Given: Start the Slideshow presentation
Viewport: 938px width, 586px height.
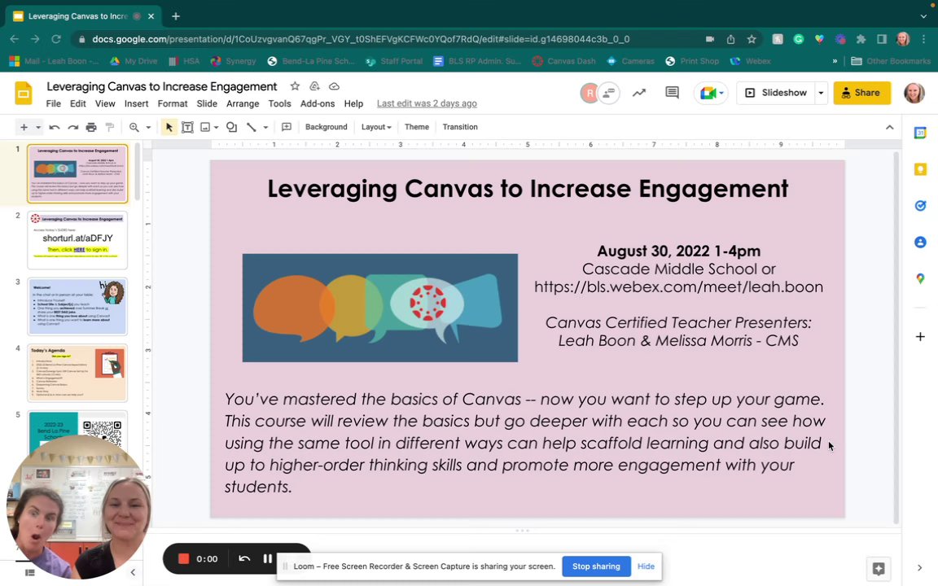Looking at the screenshot, I should [x=777, y=93].
